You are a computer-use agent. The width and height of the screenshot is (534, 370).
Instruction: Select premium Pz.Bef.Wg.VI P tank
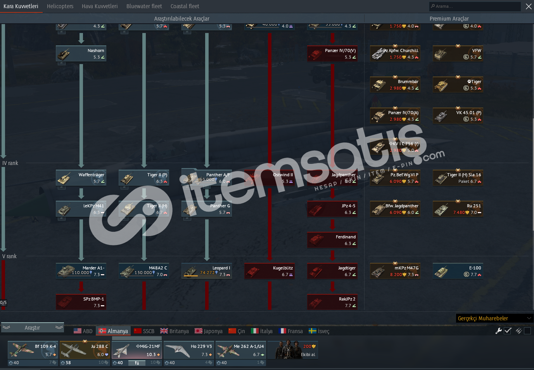click(x=395, y=178)
